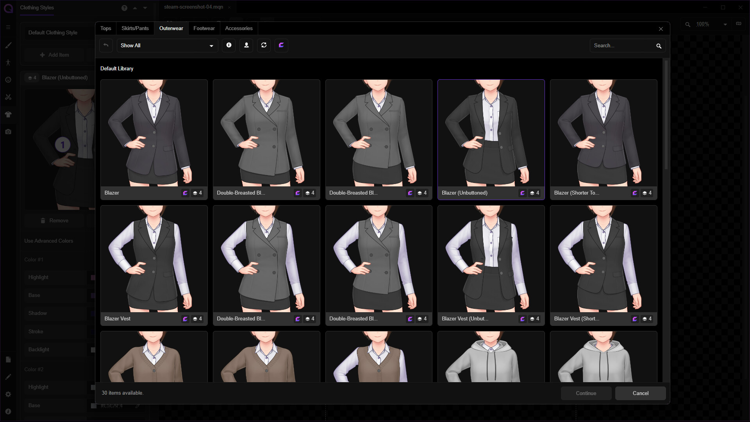Open the camera capture tool in the sidebar

point(8,132)
